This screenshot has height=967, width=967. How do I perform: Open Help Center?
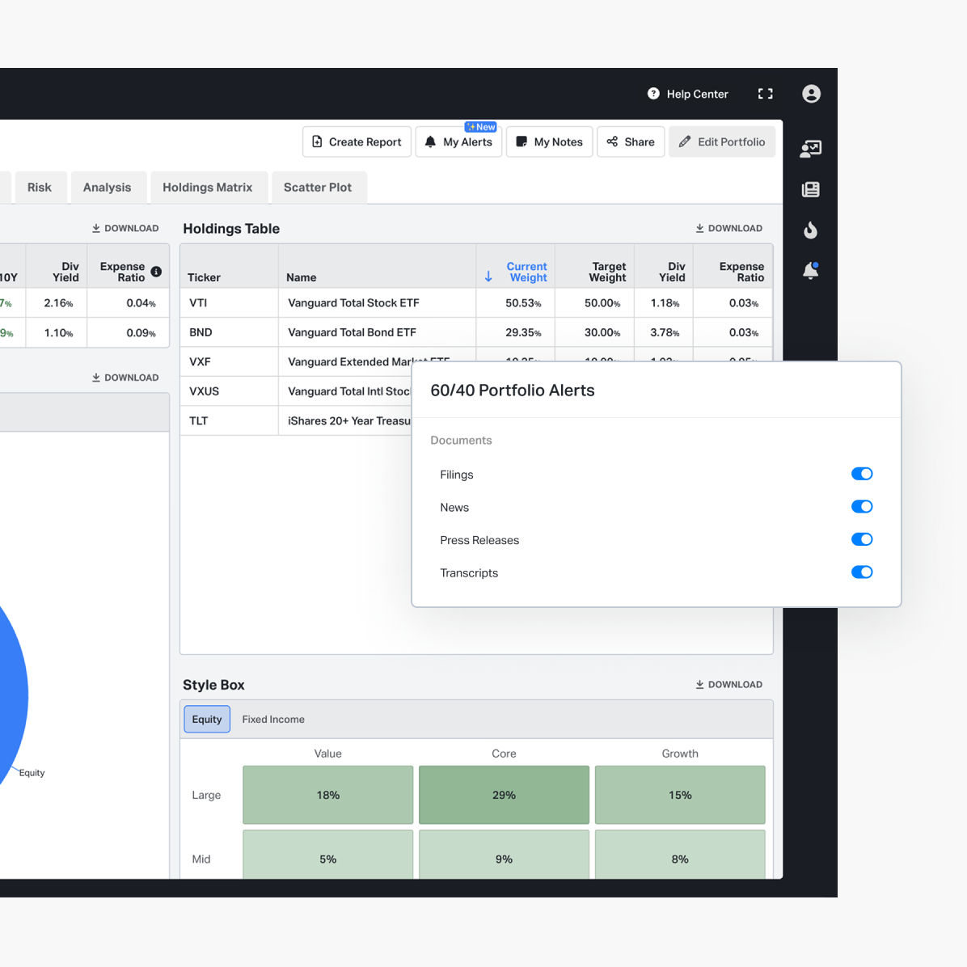[x=688, y=94]
